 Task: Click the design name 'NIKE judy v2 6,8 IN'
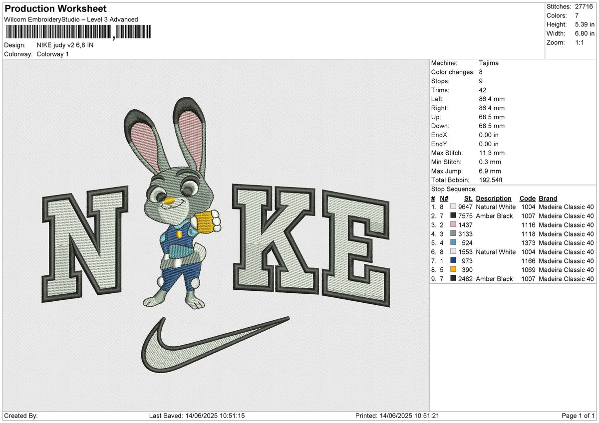(x=65, y=45)
